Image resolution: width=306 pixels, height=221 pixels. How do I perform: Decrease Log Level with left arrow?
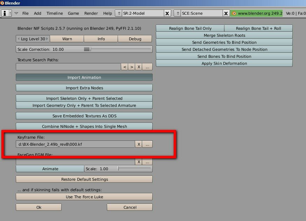(x=19, y=39)
